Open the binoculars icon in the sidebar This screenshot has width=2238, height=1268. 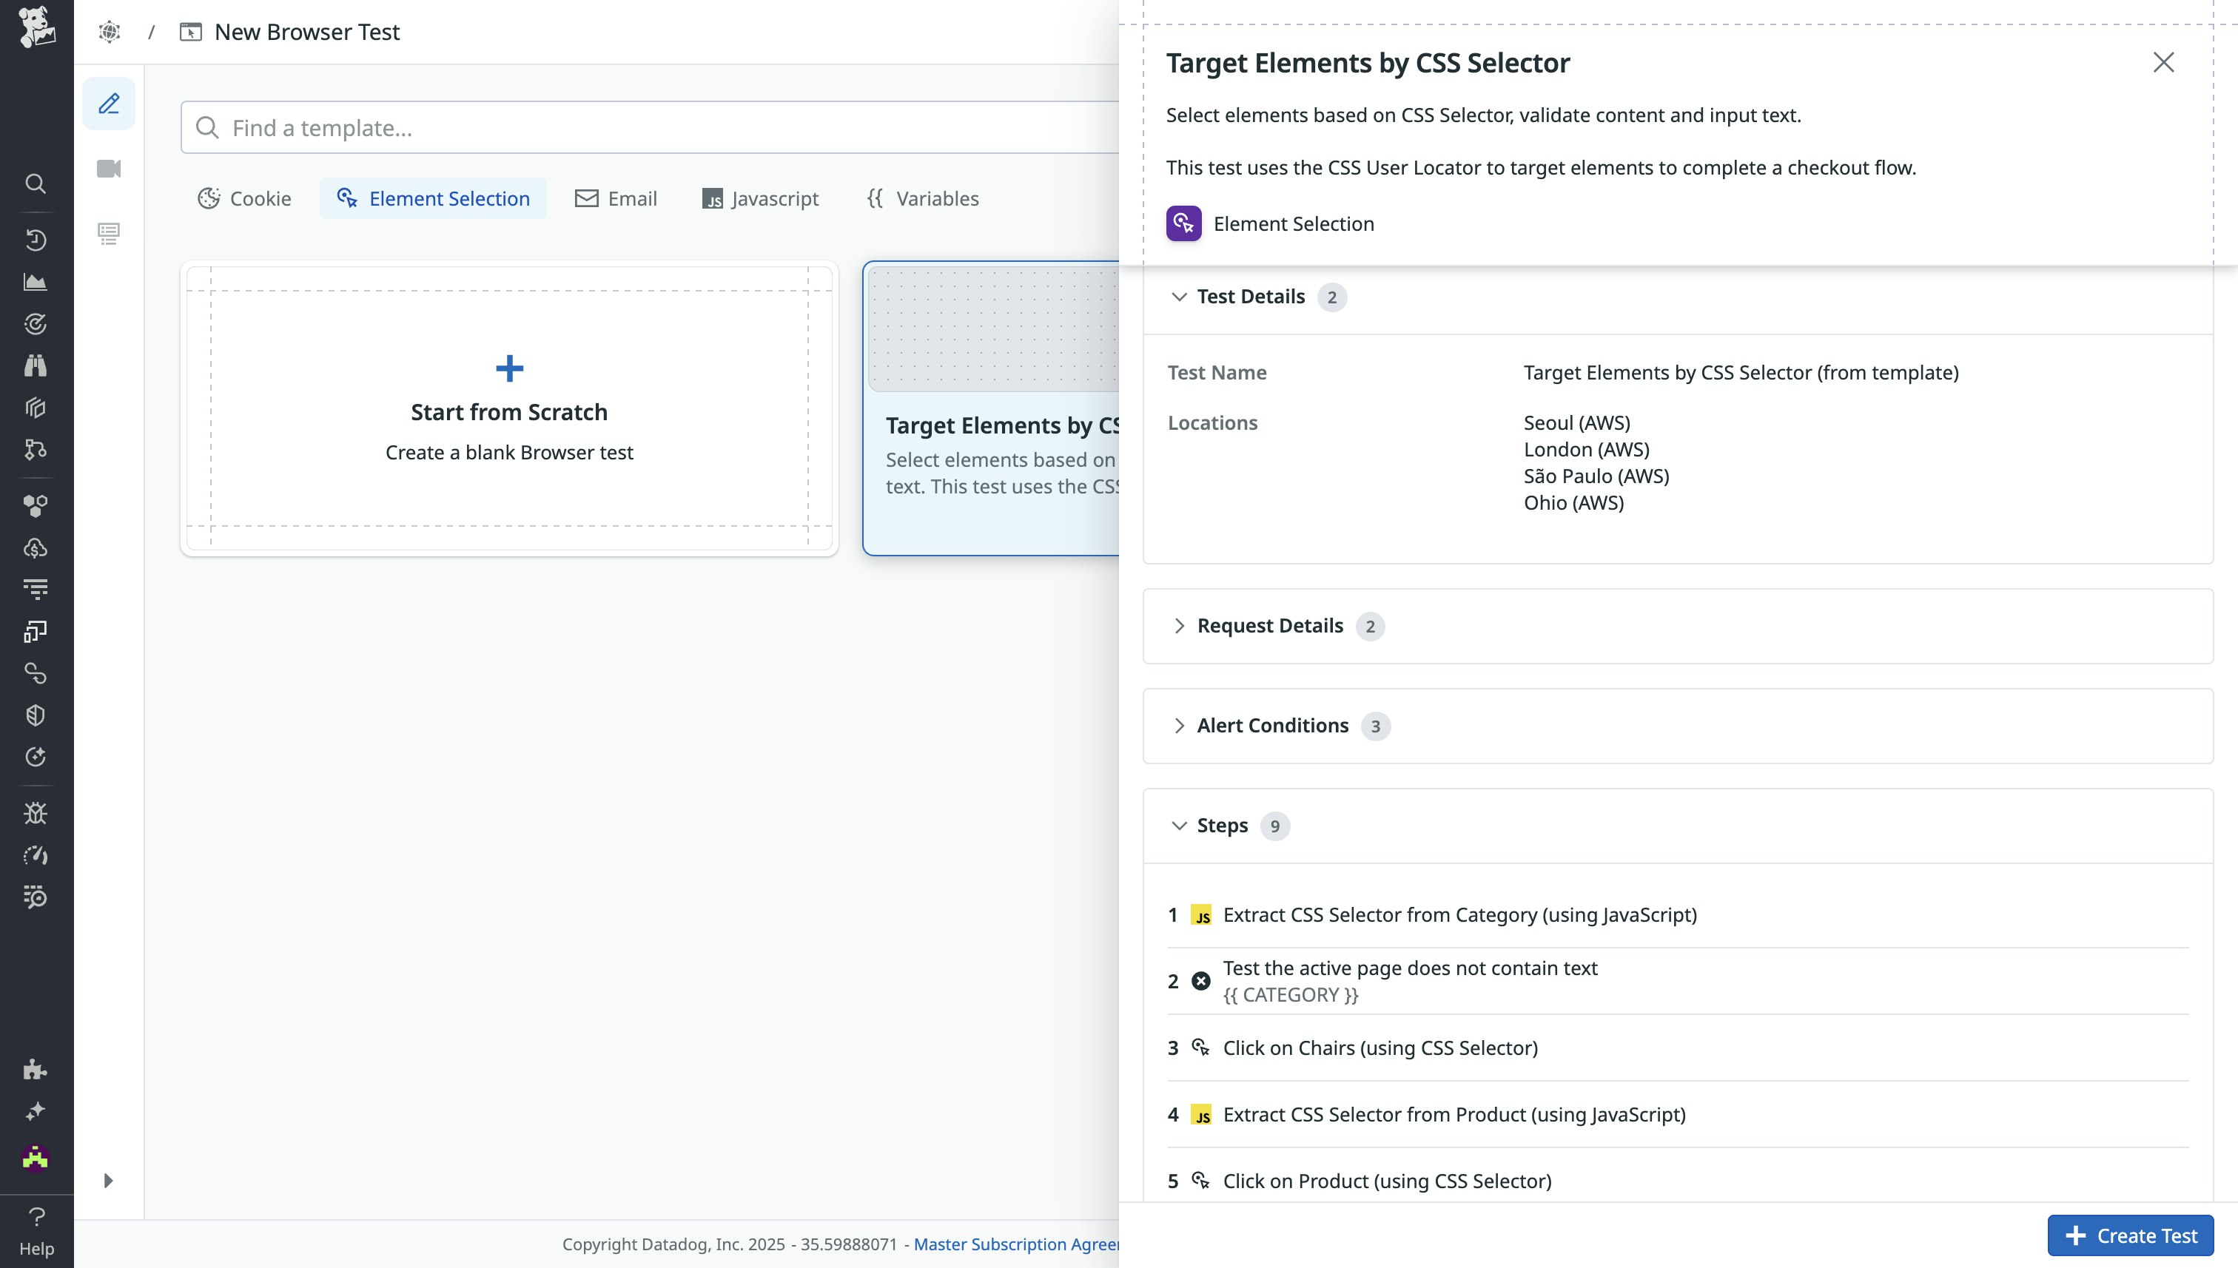pyautogui.click(x=36, y=365)
